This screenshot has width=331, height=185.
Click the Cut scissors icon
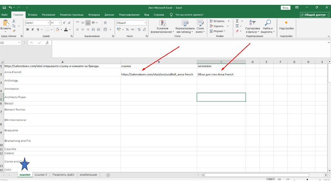point(14,21)
